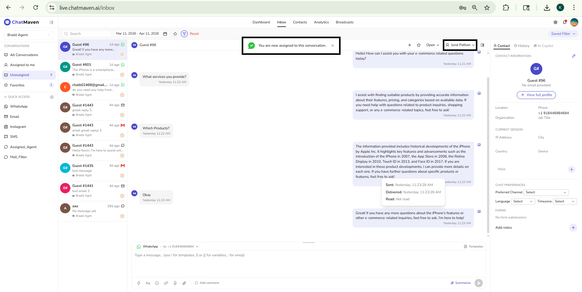Select the lightning quick-reply icon in composer
This screenshot has height=292, width=582.
(x=139, y=283)
